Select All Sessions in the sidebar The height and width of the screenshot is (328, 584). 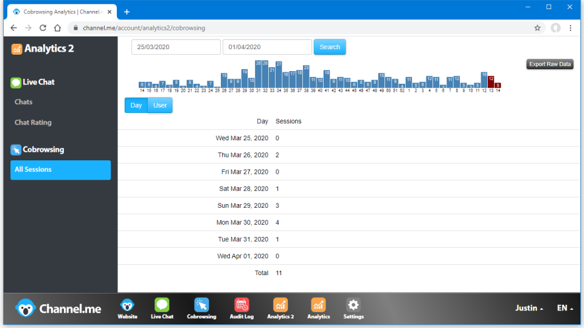(60, 170)
